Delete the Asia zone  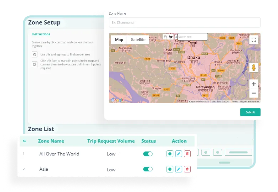187,169
